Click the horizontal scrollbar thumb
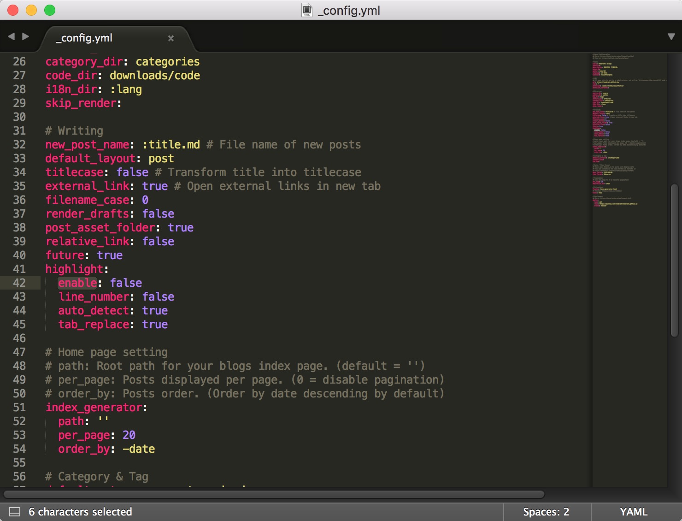This screenshot has width=682, height=521. tap(274, 494)
